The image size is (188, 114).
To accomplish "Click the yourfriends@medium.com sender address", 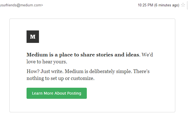I will click(21, 5).
